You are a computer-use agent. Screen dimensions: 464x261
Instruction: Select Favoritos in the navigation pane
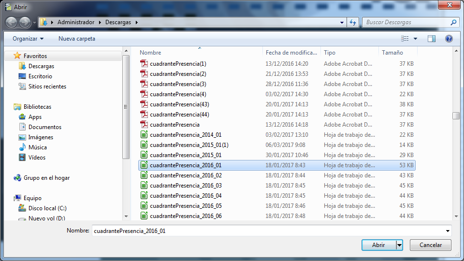click(x=35, y=56)
